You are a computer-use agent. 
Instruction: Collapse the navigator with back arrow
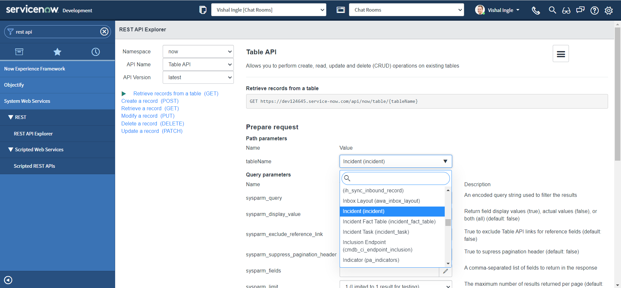click(x=8, y=280)
